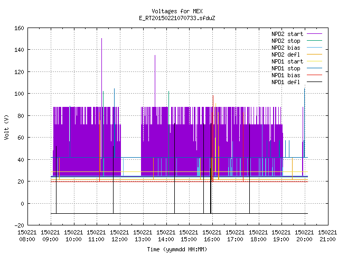The width and height of the screenshot is (338, 254).
Task: Click the 18:00 x-axis time label
Action: (258, 239)
